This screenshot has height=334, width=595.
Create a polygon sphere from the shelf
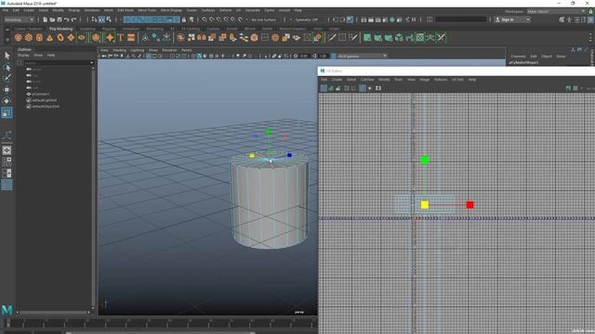click(x=19, y=37)
